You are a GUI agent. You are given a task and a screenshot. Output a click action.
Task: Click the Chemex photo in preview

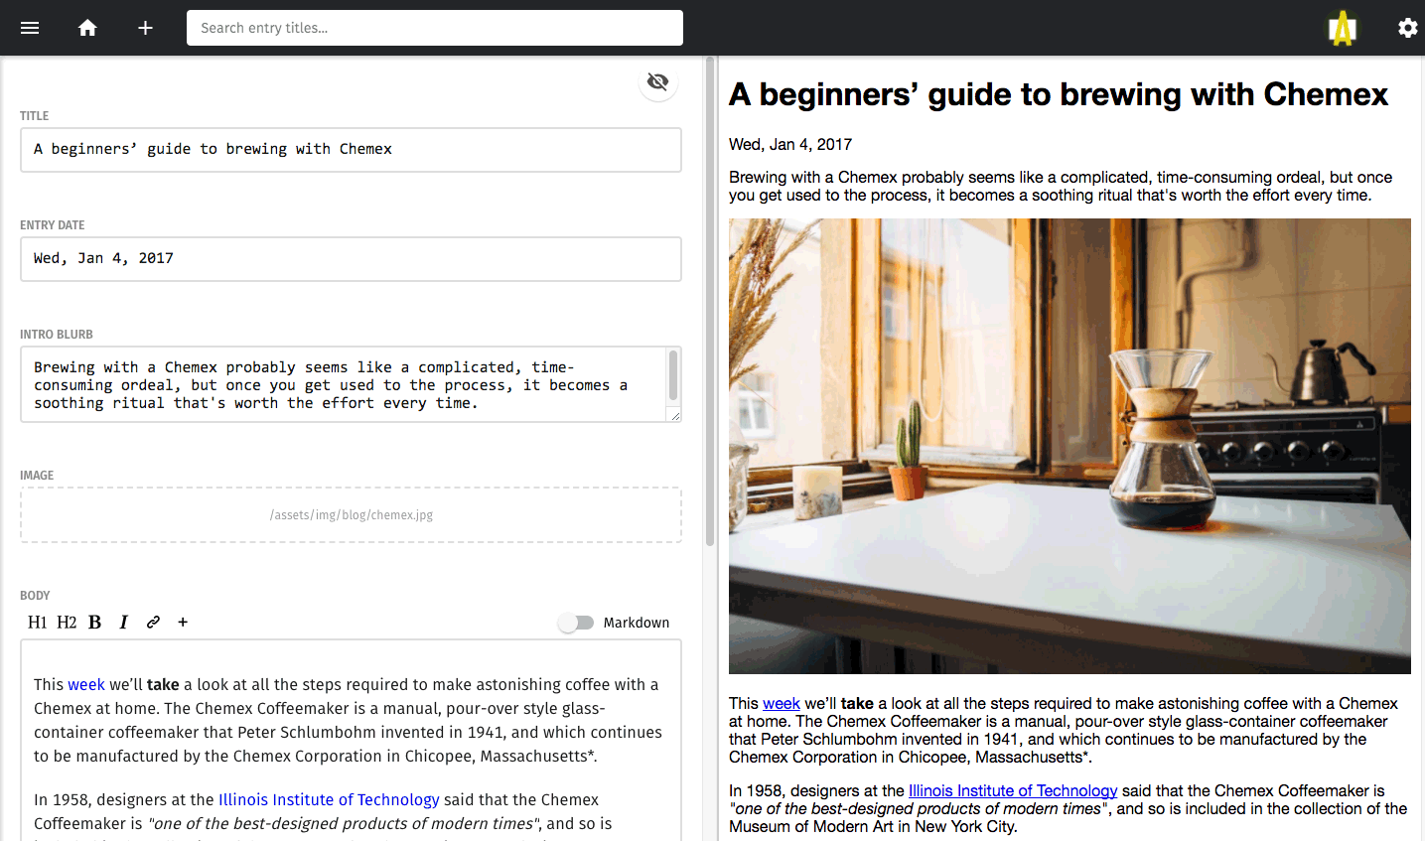[x=1069, y=446]
